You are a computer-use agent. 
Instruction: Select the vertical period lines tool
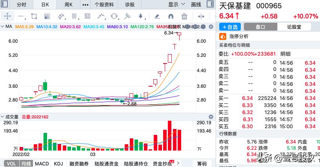pyautogui.click(x=75, y=16)
